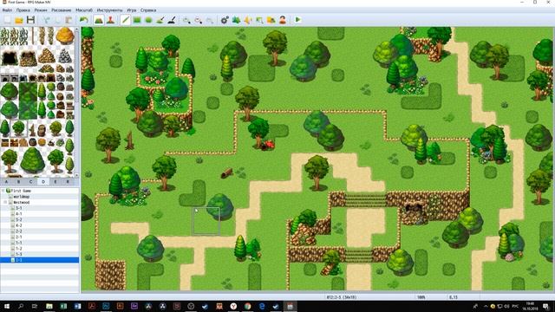The image size is (555, 312).
Task: Select map 4-1 in the tree
Action: coord(19,214)
